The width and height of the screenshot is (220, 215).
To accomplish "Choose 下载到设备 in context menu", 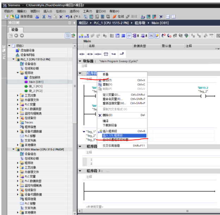I will (122, 125).
